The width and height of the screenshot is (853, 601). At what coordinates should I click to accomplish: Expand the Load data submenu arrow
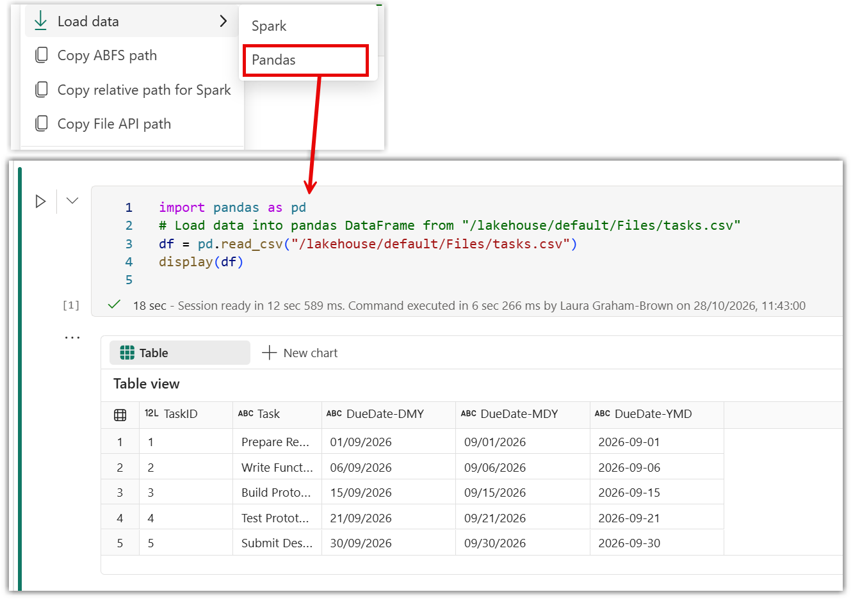click(223, 21)
